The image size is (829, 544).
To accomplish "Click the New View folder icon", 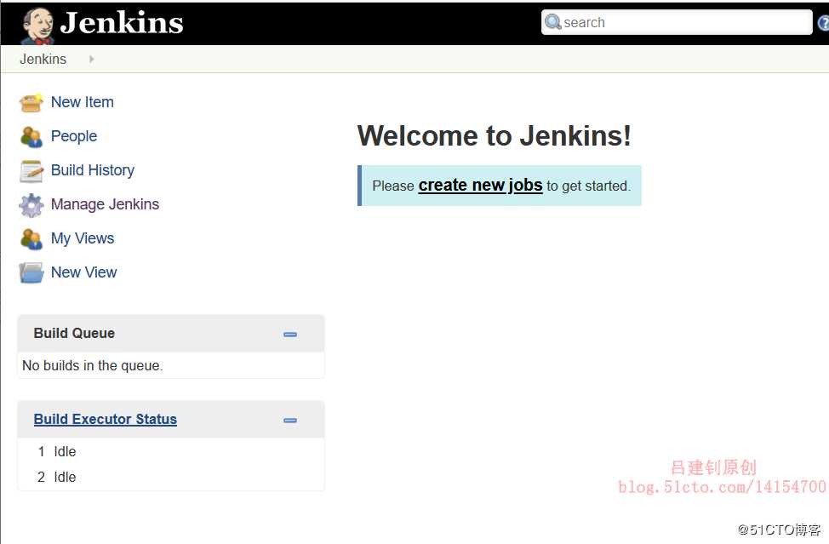I will pos(31,273).
